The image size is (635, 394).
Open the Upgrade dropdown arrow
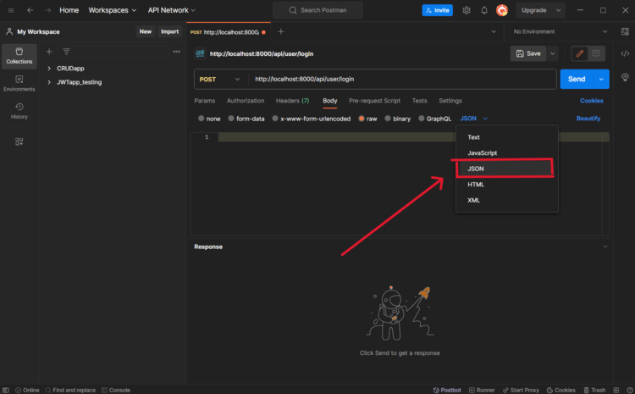(559, 10)
